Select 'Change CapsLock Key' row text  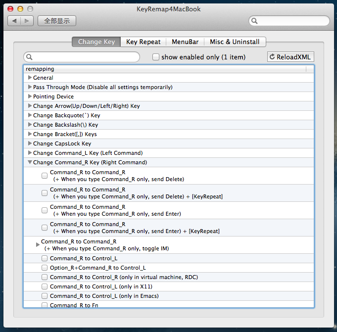click(62, 143)
